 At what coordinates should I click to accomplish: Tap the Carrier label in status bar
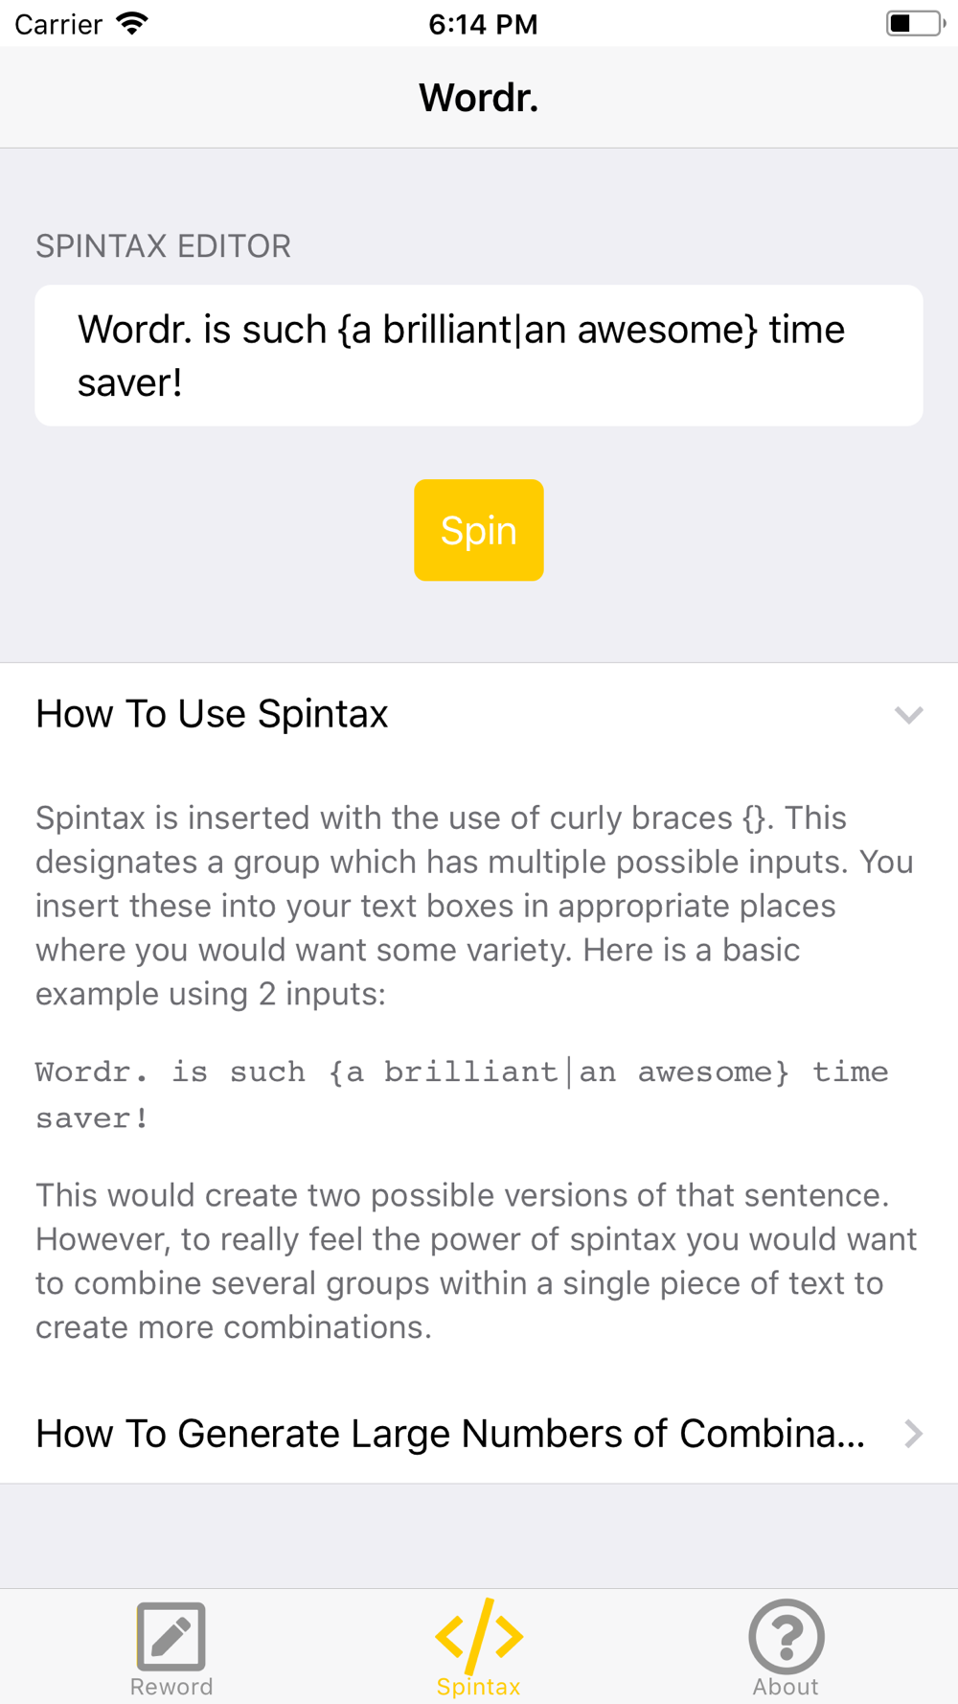point(58,24)
